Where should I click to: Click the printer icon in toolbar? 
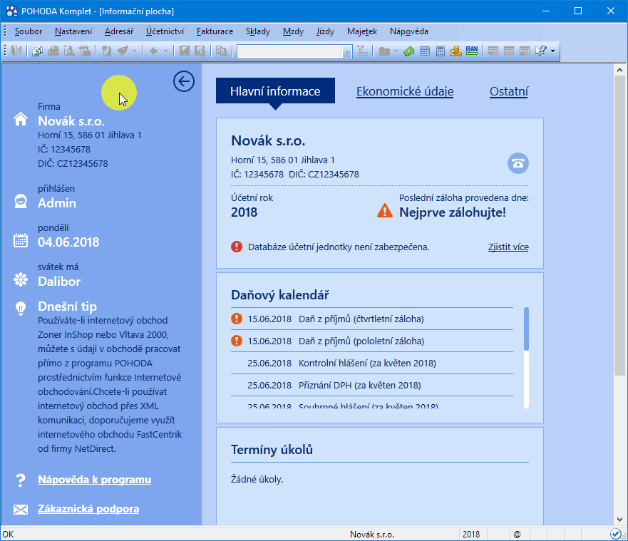click(53, 51)
